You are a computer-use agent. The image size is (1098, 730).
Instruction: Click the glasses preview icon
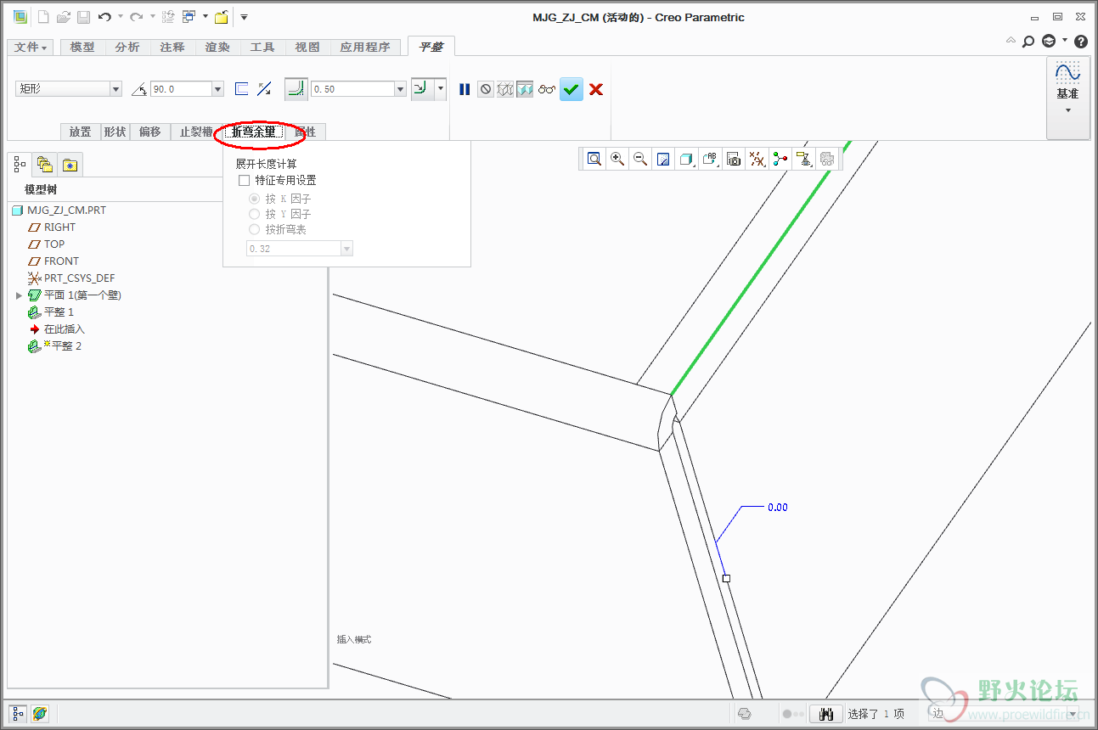click(x=547, y=89)
